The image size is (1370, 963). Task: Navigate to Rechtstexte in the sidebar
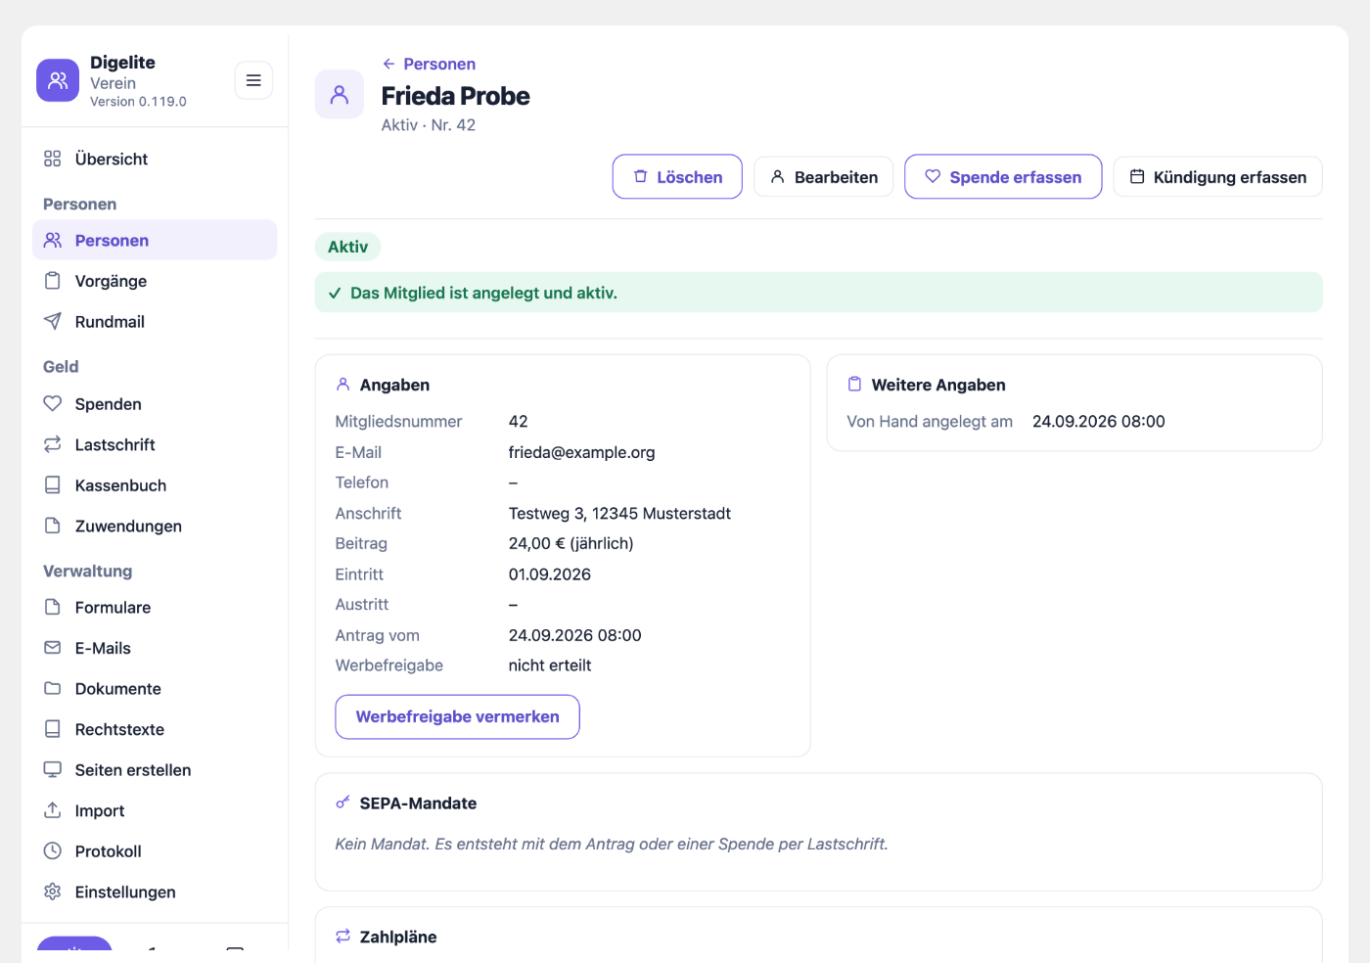155,729
